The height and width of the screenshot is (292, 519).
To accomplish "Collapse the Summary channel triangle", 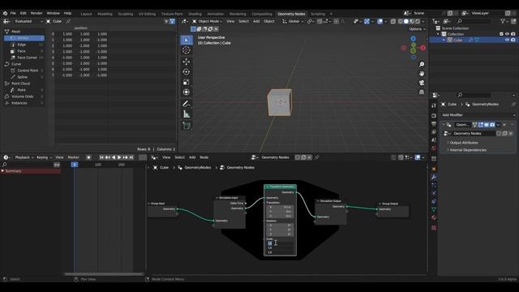I will (x=2, y=171).
